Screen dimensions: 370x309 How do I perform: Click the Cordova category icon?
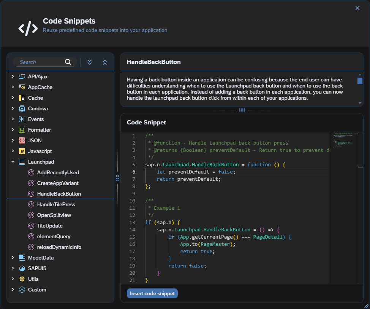22,108
